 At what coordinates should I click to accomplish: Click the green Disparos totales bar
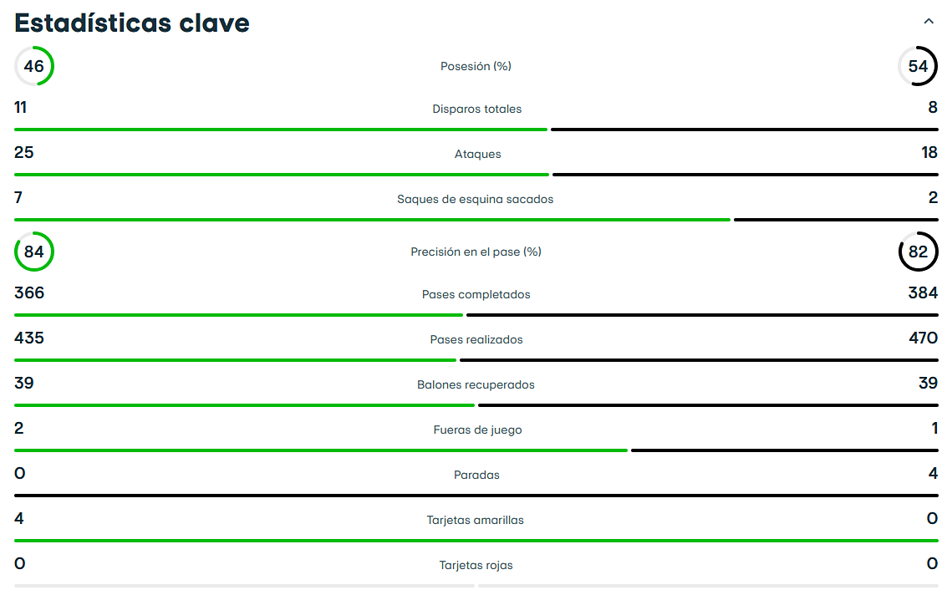pyautogui.click(x=280, y=130)
